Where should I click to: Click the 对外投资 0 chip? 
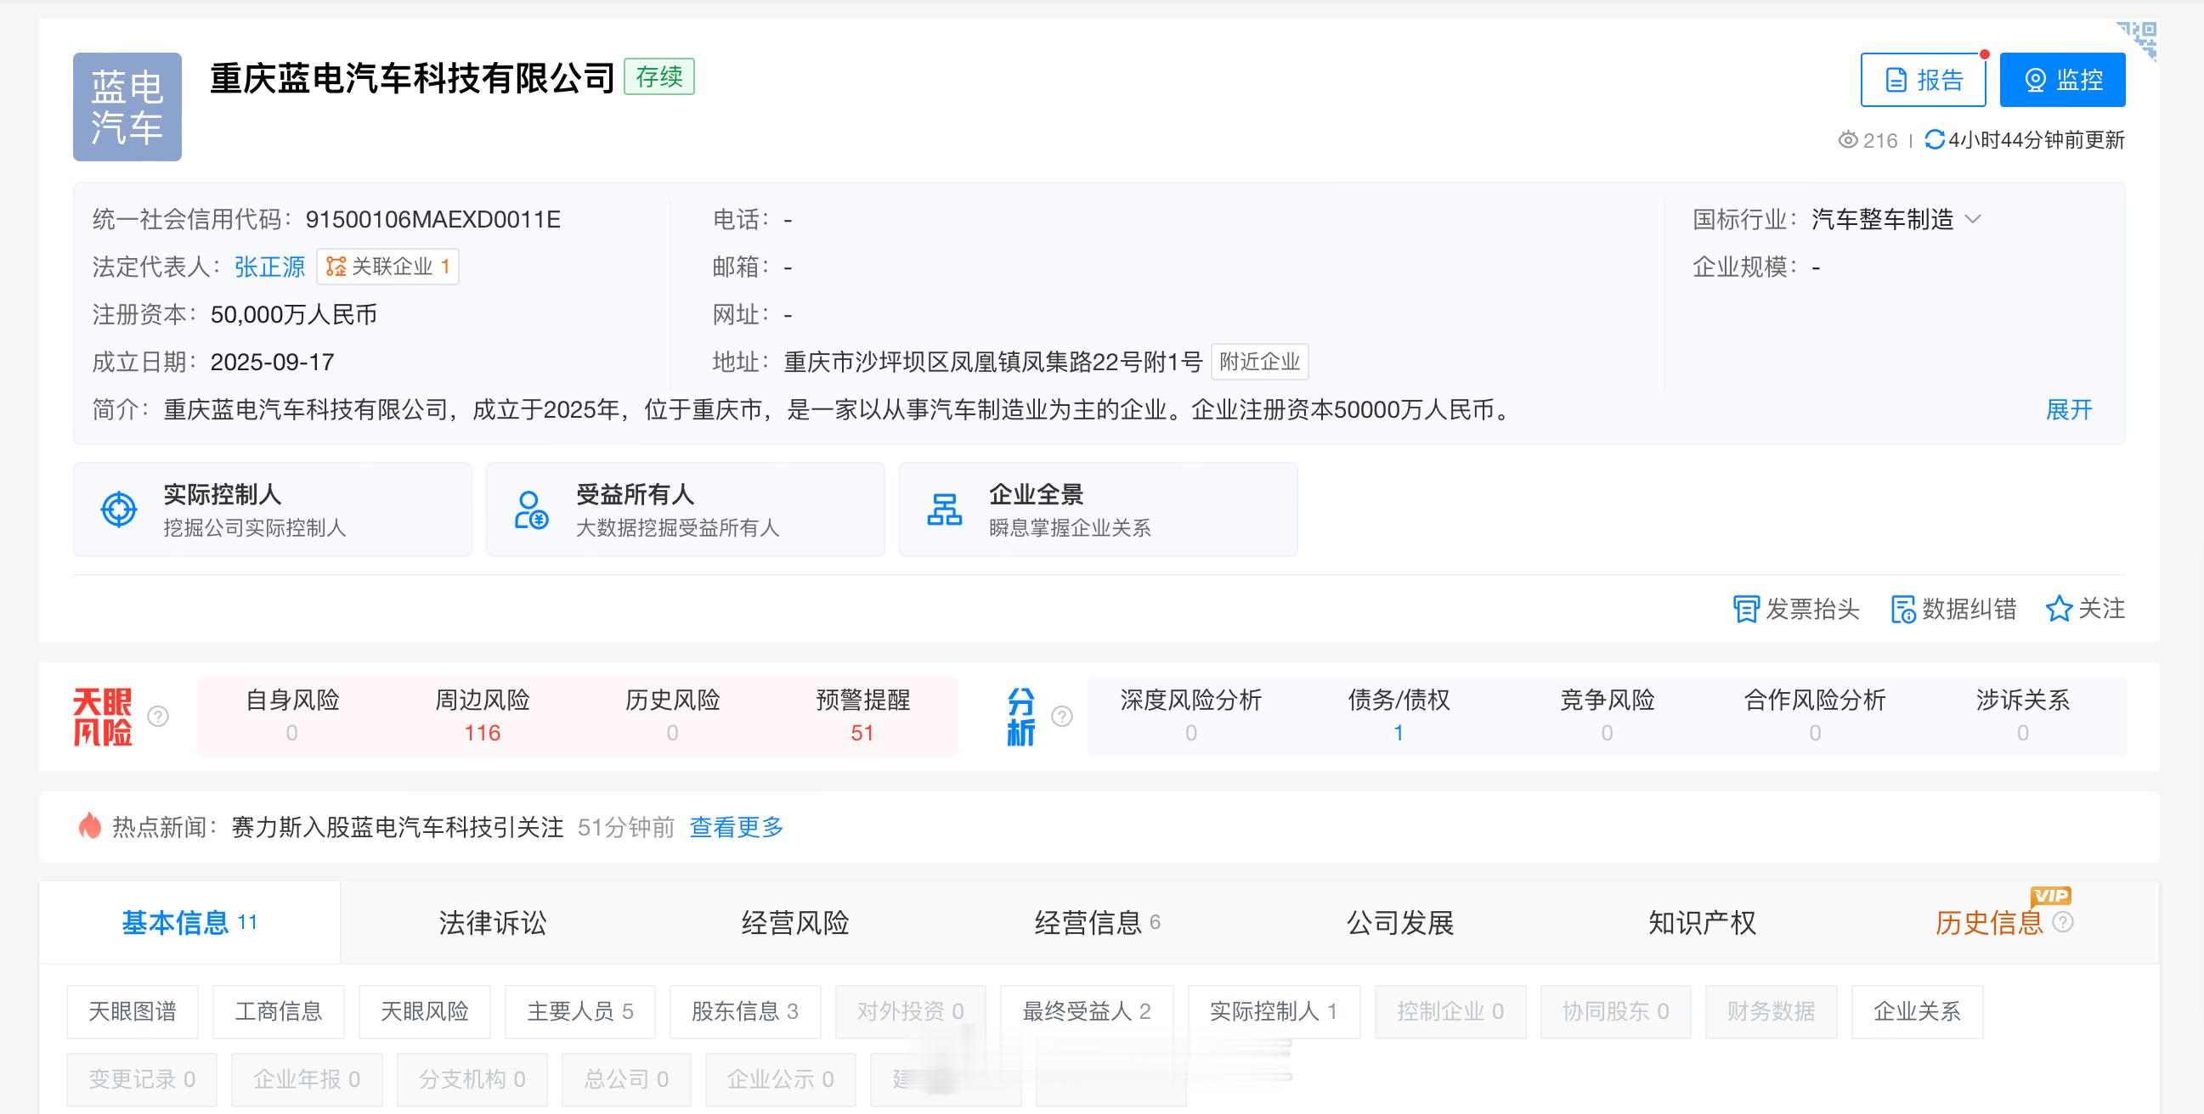click(910, 1011)
